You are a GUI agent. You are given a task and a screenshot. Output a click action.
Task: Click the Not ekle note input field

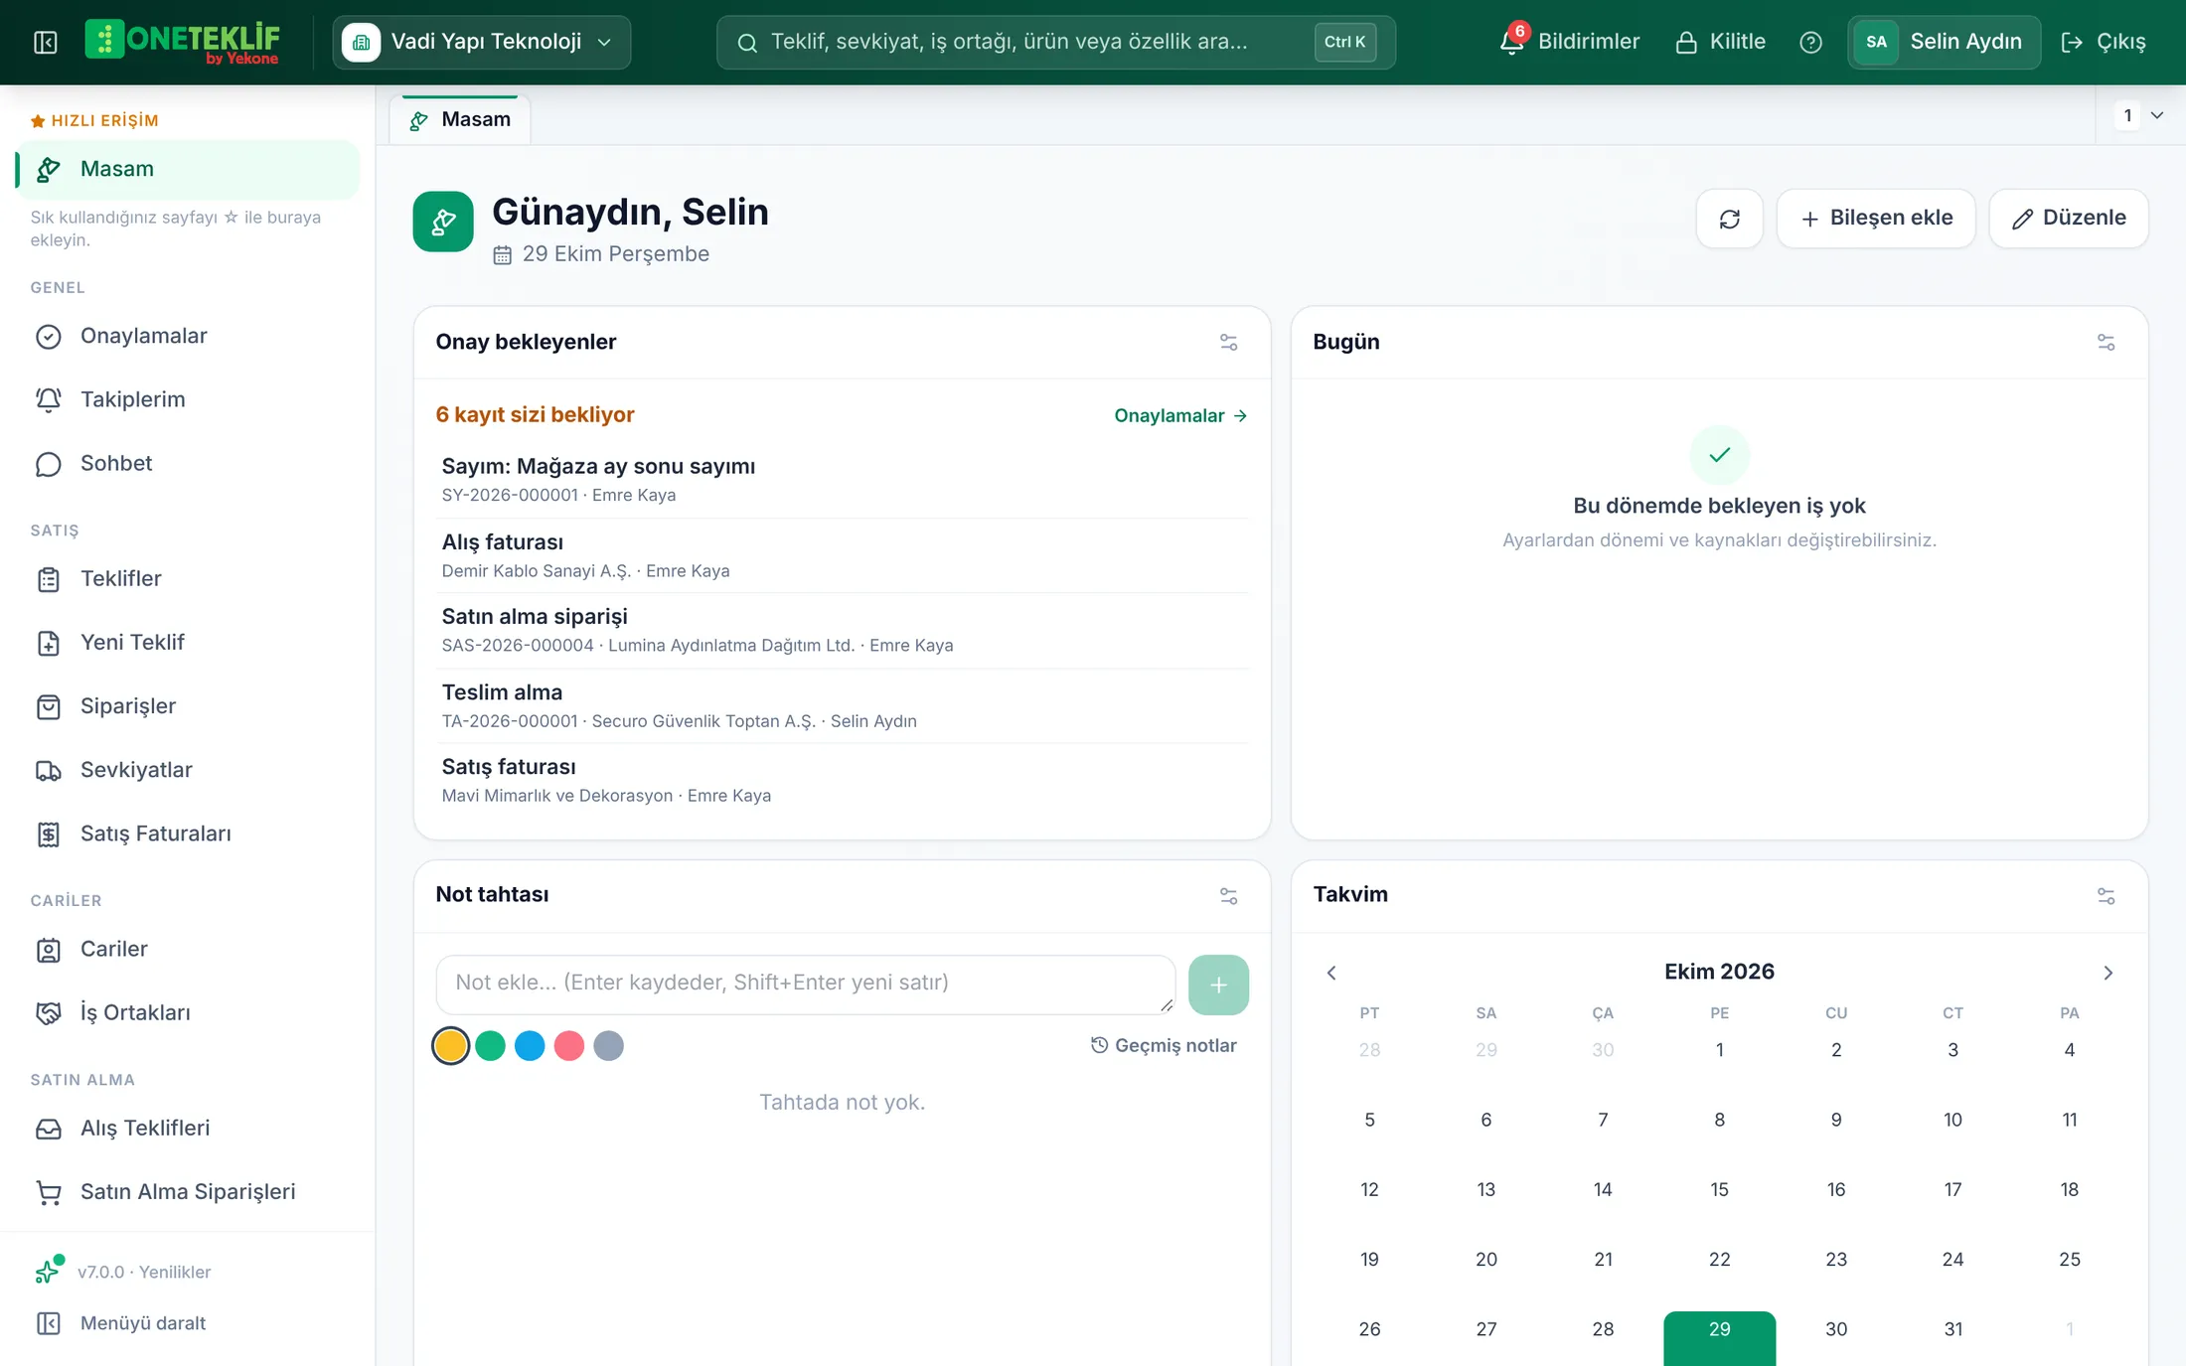806,984
